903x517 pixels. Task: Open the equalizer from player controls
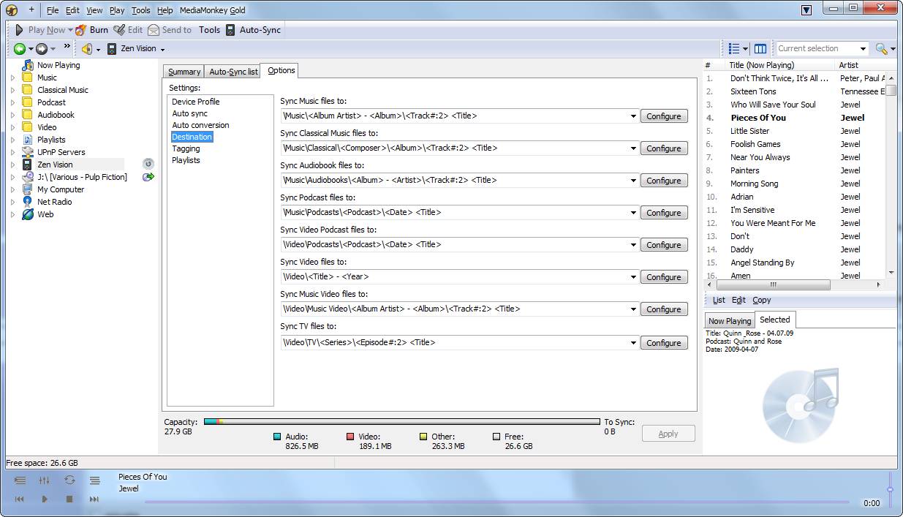(x=45, y=480)
